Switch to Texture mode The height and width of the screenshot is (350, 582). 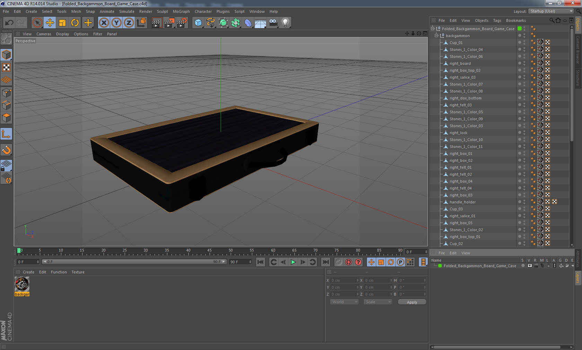click(7, 67)
